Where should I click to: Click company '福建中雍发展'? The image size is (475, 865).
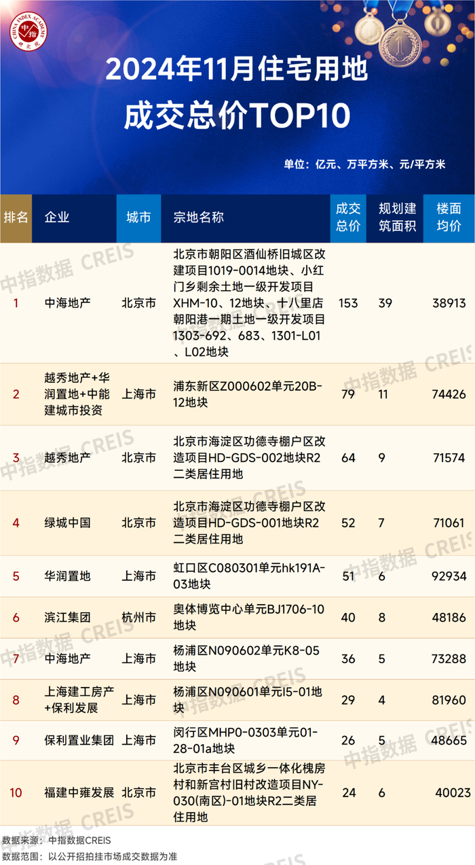[x=78, y=793]
